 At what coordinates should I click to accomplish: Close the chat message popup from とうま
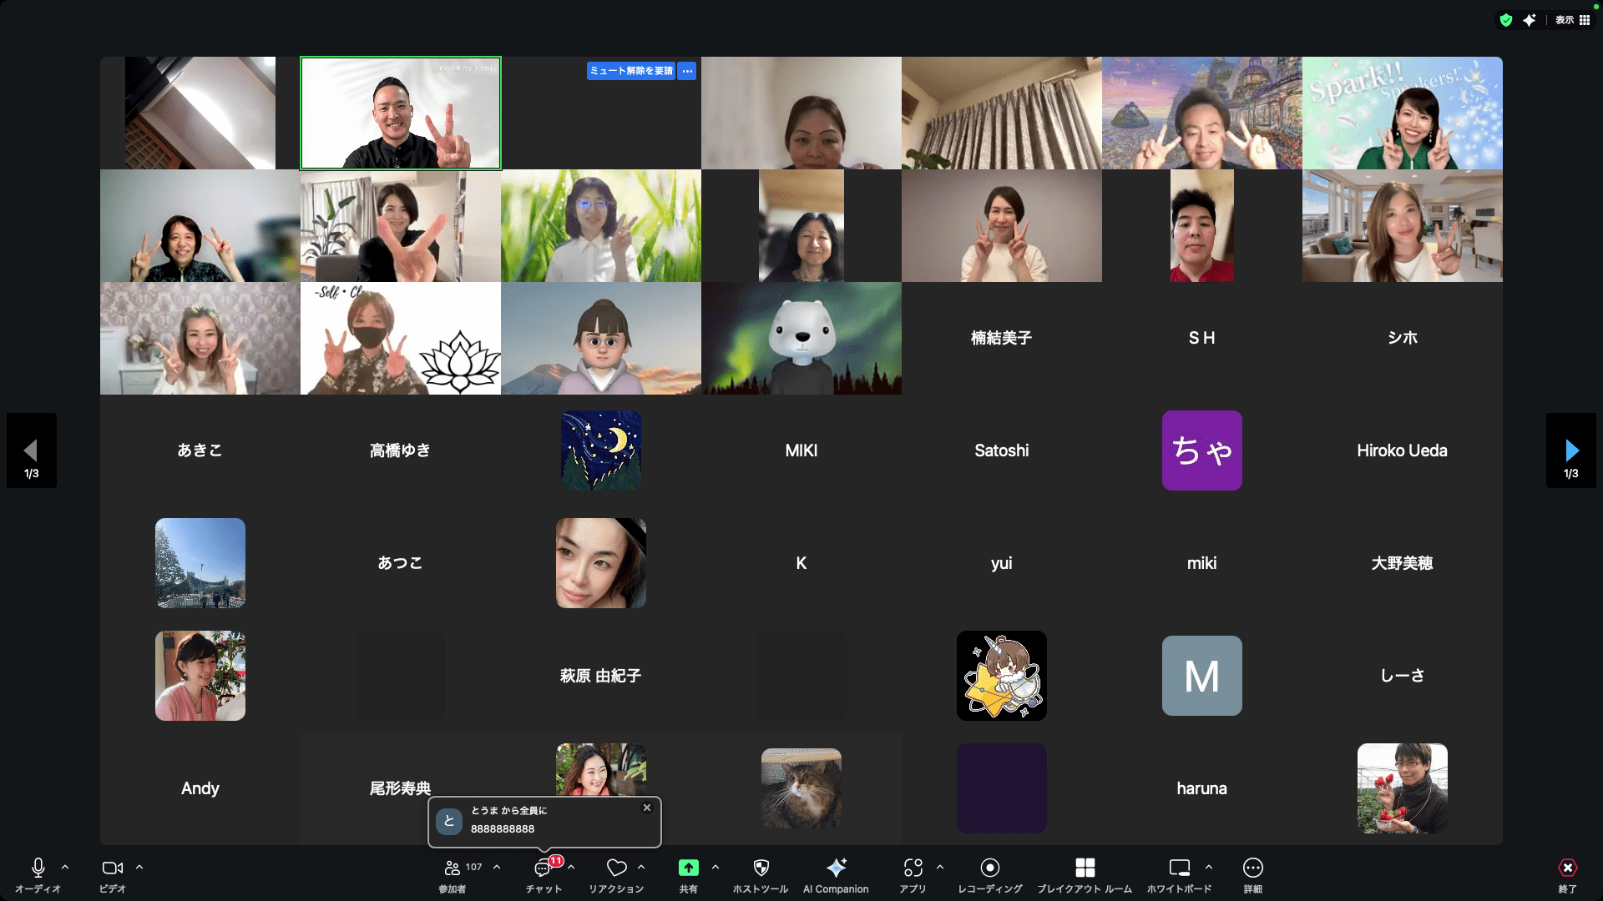pos(646,808)
